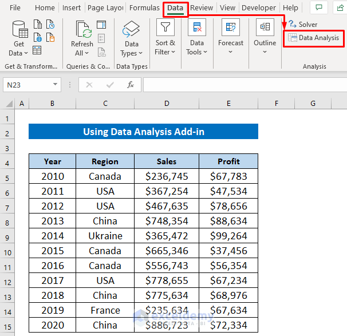Click the Data Tools icon
Image resolution: width=347 pixels, height=336 pixels.
[x=197, y=27]
